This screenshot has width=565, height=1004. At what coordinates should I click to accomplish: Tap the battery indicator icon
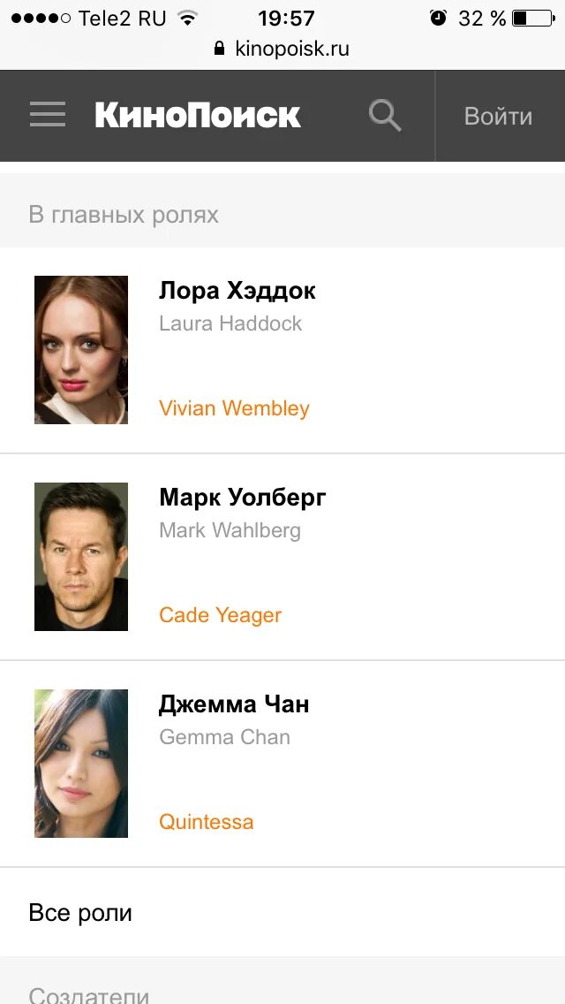click(x=533, y=18)
